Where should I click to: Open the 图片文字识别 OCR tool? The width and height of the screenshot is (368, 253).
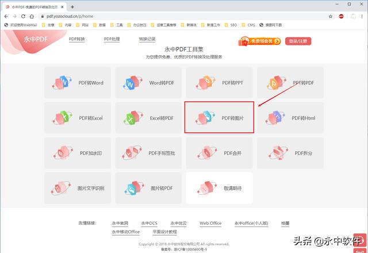[x=78, y=188]
